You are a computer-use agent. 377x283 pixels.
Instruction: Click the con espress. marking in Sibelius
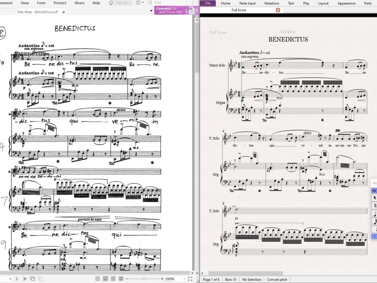250,57
